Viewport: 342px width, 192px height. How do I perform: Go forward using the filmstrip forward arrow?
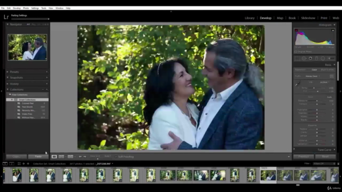(x=28, y=164)
